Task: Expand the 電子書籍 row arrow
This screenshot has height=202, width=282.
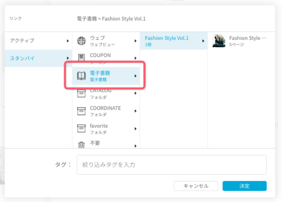Action: pyautogui.click(x=135, y=76)
